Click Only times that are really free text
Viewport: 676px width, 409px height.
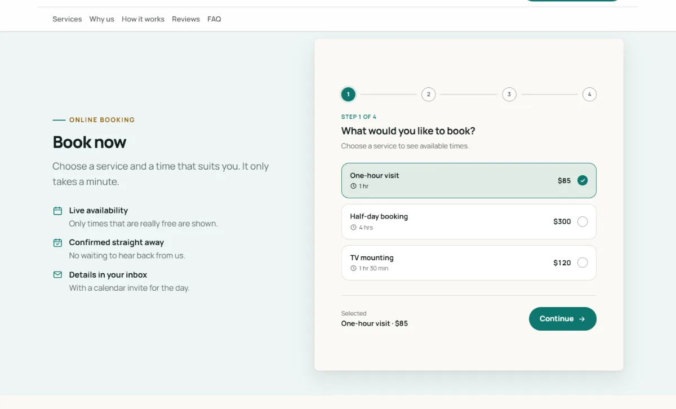click(x=143, y=224)
